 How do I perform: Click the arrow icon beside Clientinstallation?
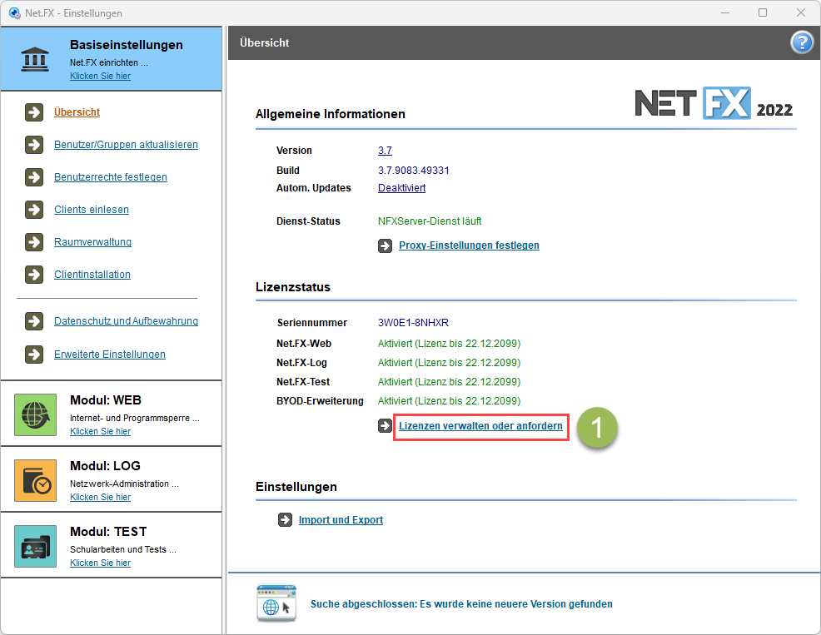pyautogui.click(x=34, y=275)
